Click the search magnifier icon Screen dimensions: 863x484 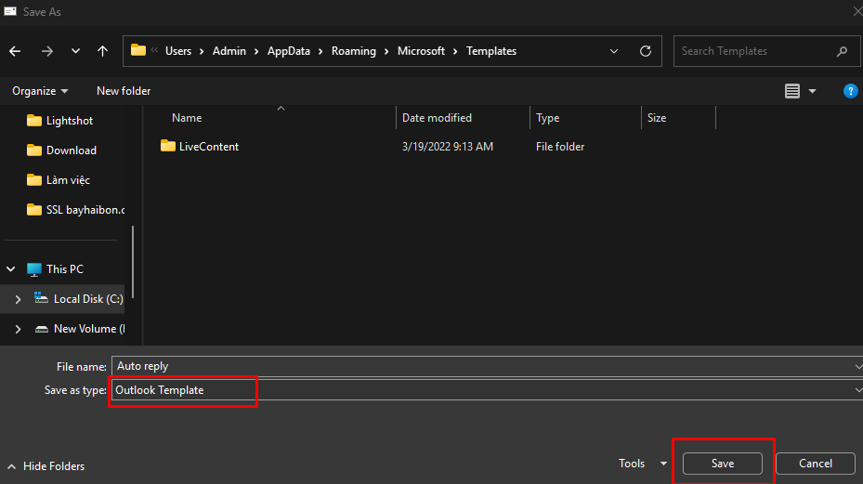click(842, 51)
